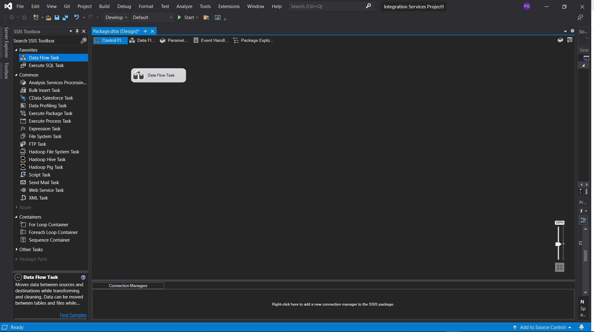
Task: Pin the SSIS Toolbox auto-hide pushpin
Action: (77, 31)
